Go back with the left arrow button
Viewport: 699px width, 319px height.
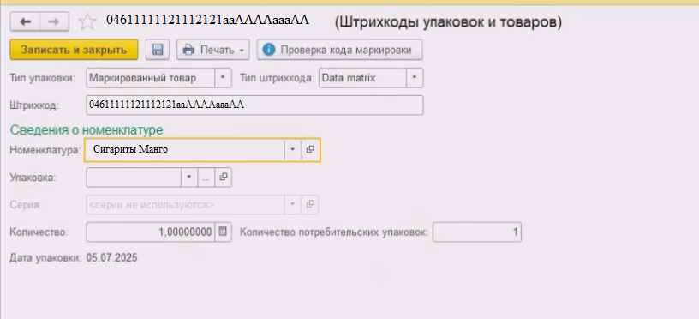25,21
